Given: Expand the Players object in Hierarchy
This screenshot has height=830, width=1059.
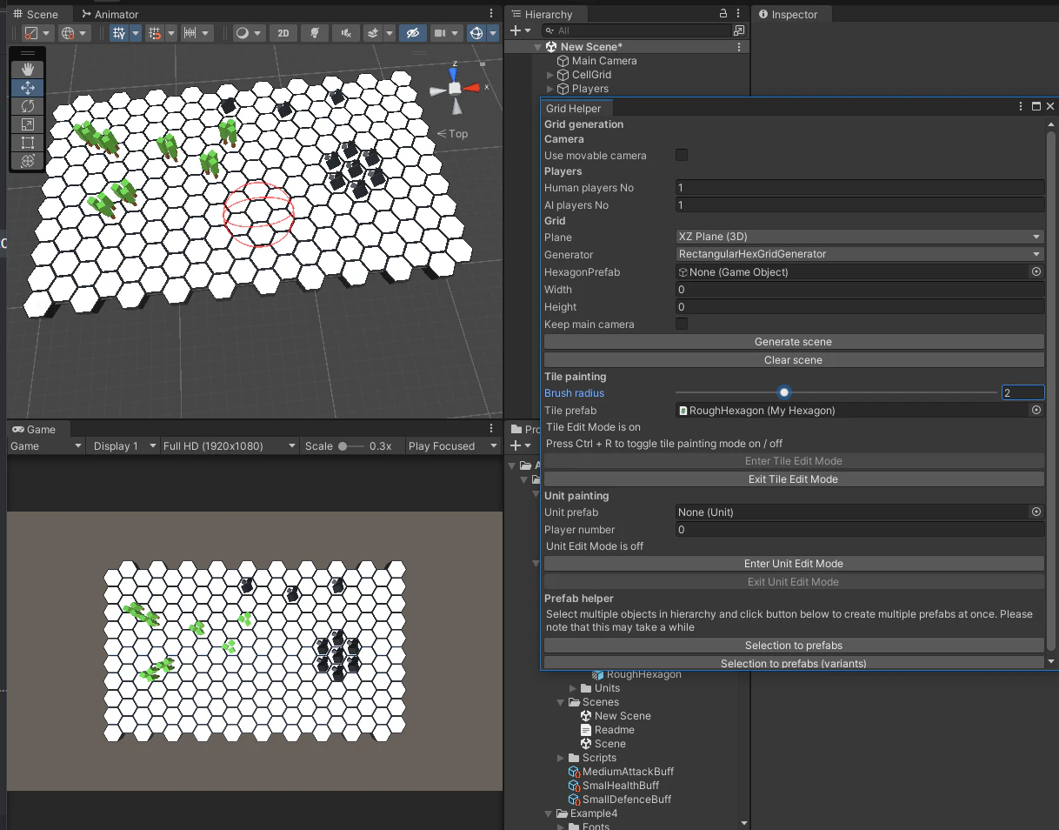Looking at the screenshot, I should point(549,89).
